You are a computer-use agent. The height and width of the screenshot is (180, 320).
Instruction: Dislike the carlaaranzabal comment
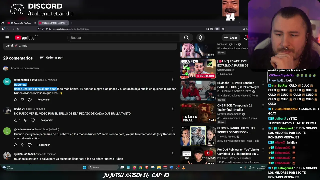[x=23, y=145]
